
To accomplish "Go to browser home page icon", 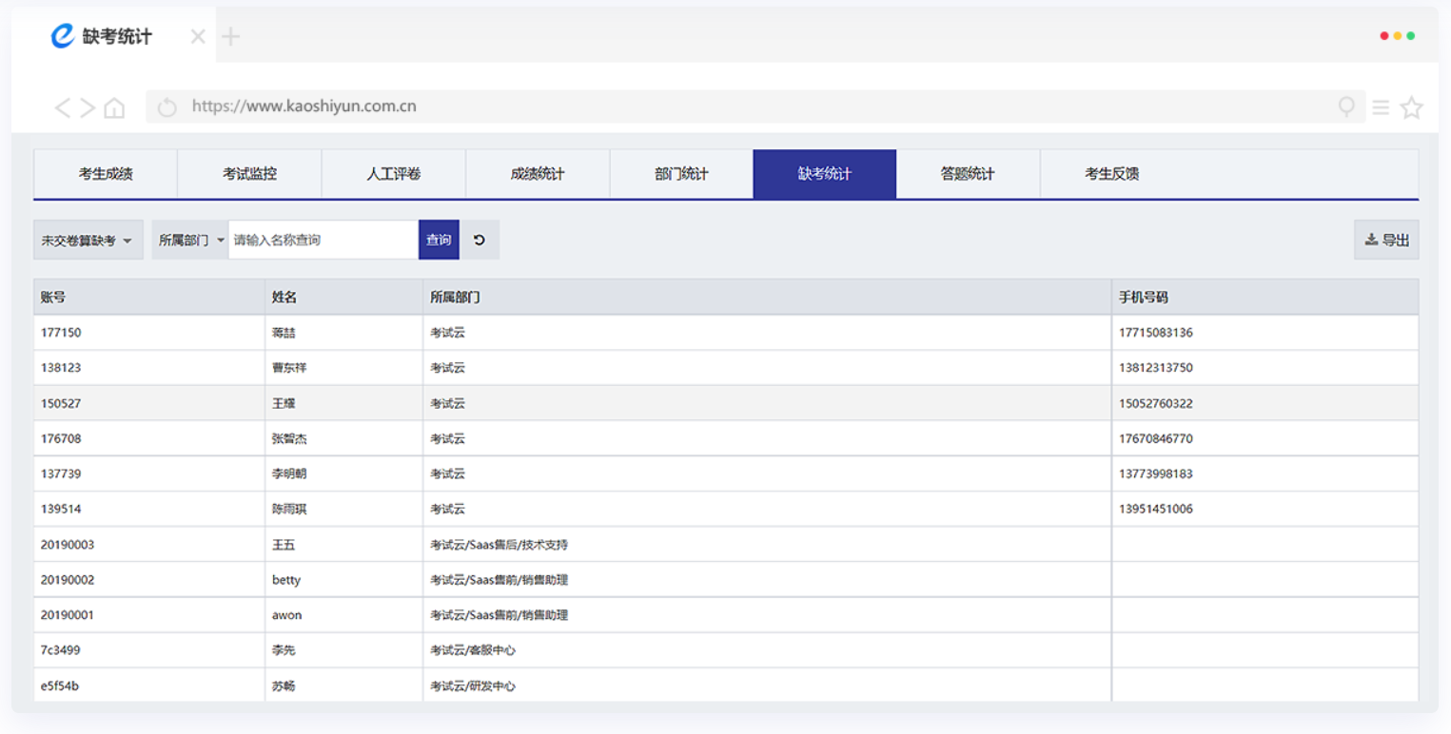I will pyautogui.click(x=114, y=107).
